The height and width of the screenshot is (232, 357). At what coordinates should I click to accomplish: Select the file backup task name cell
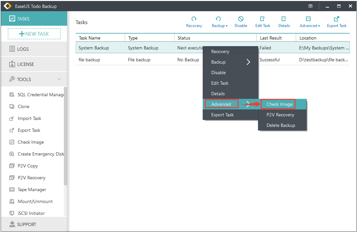(89, 60)
